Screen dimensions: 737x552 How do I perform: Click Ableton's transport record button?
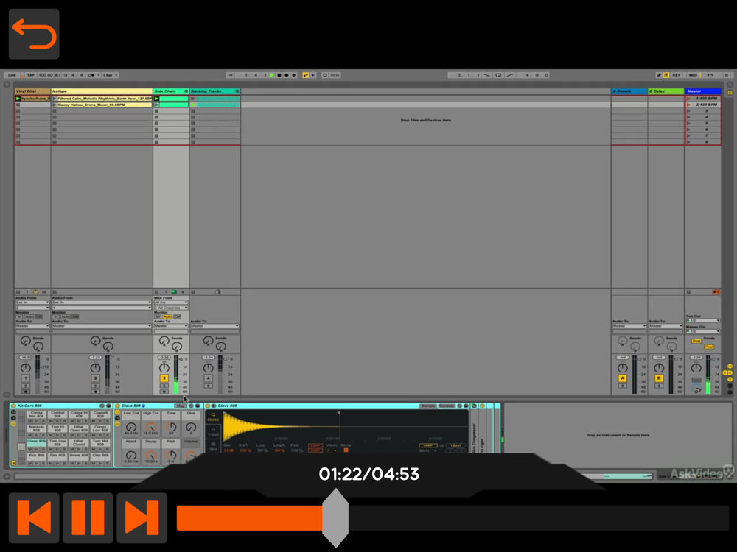pyautogui.click(x=287, y=75)
